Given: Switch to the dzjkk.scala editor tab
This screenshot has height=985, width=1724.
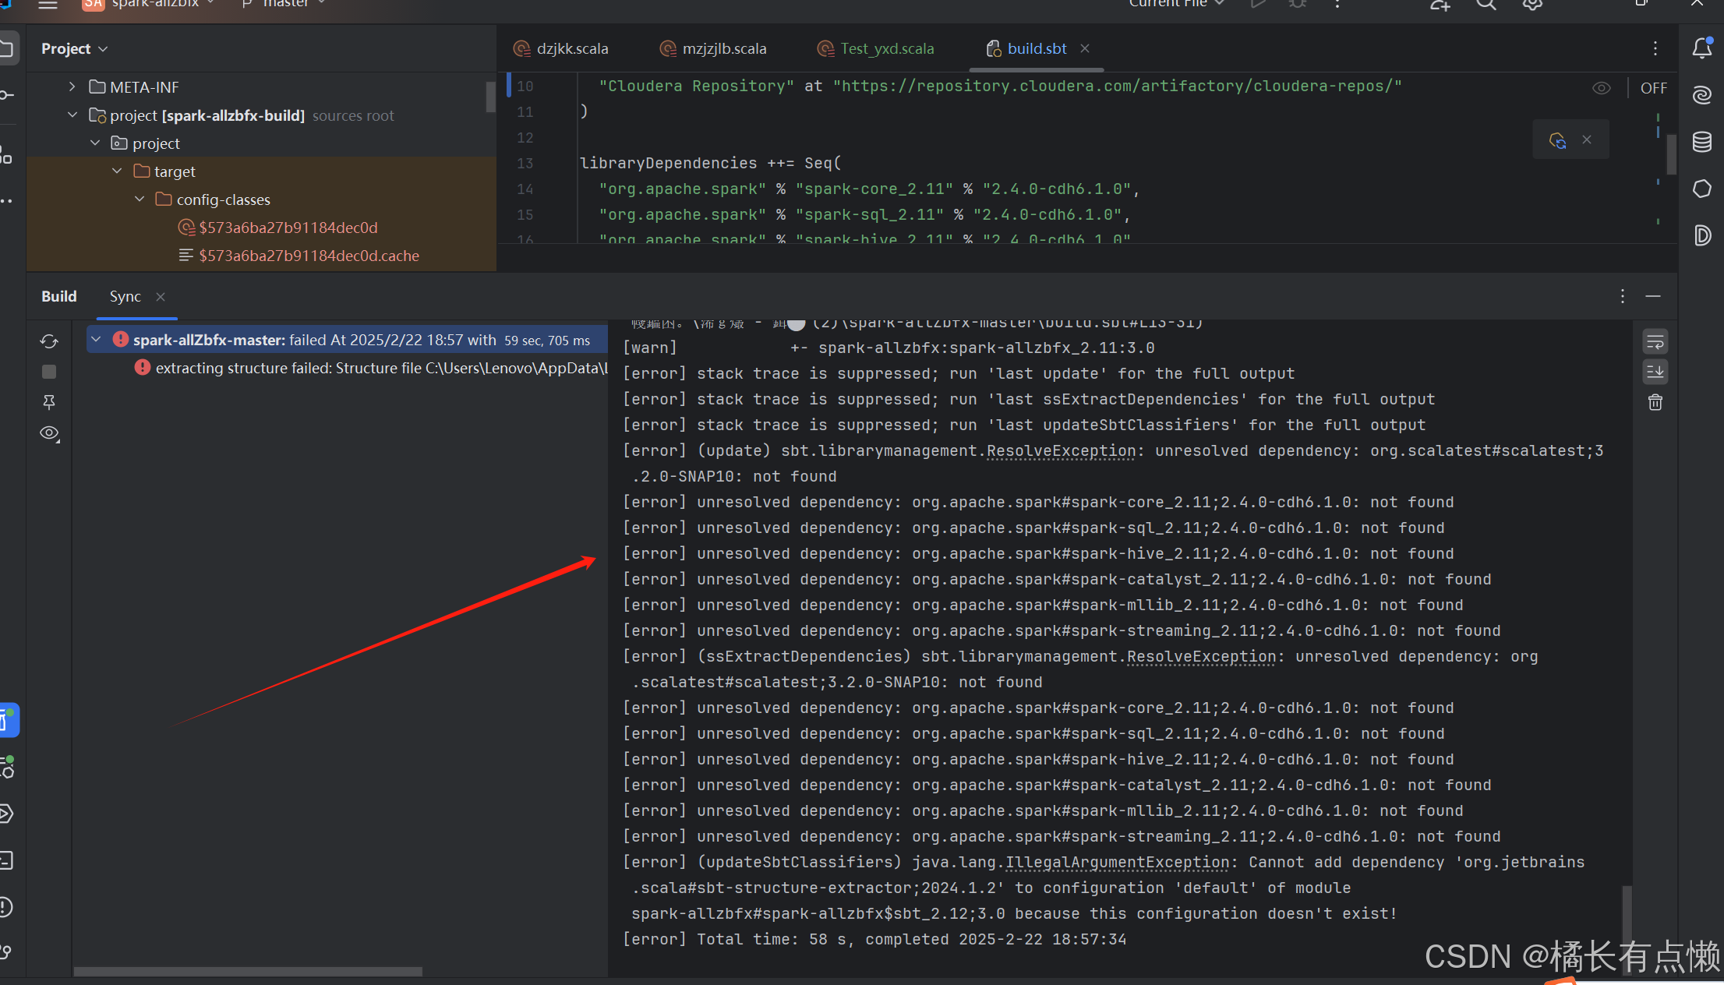Looking at the screenshot, I should pos(572,48).
